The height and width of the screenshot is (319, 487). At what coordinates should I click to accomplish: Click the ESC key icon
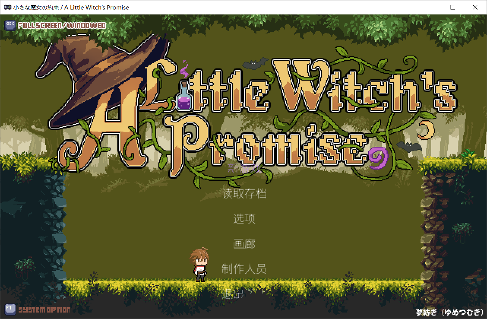click(x=10, y=25)
